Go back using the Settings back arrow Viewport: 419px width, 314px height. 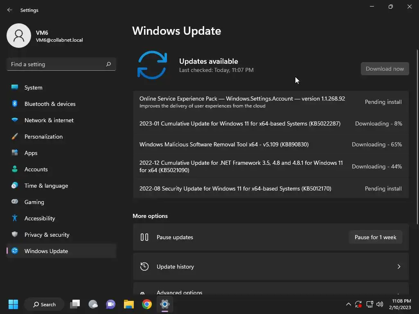10,10
